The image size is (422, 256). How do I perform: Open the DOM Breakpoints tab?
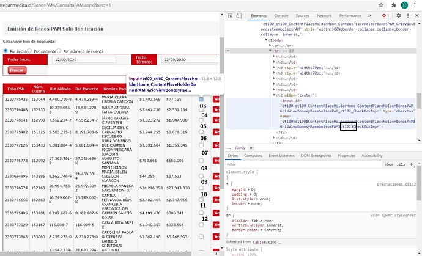click(x=316, y=156)
